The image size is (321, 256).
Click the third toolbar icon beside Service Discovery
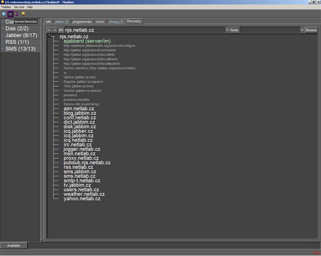(x=17, y=14)
